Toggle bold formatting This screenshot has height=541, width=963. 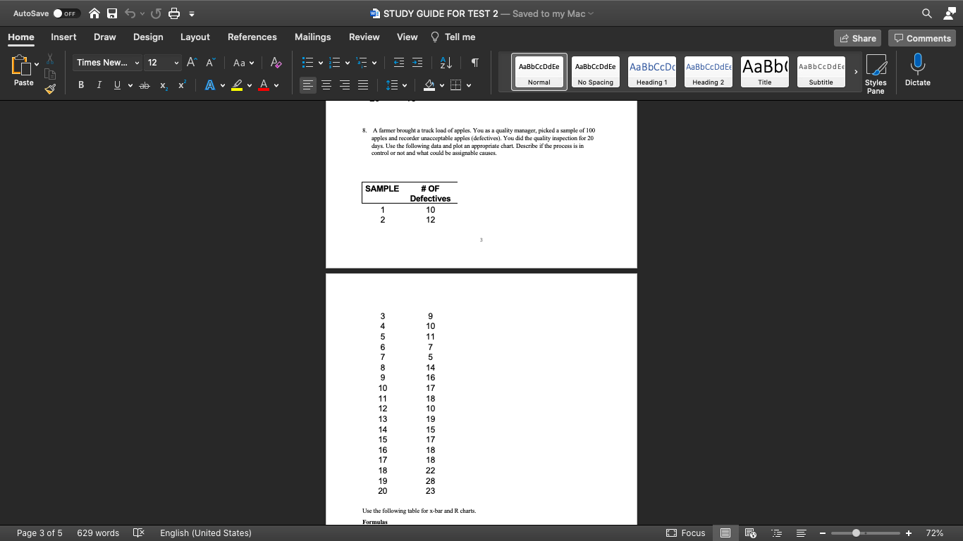[80, 85]
